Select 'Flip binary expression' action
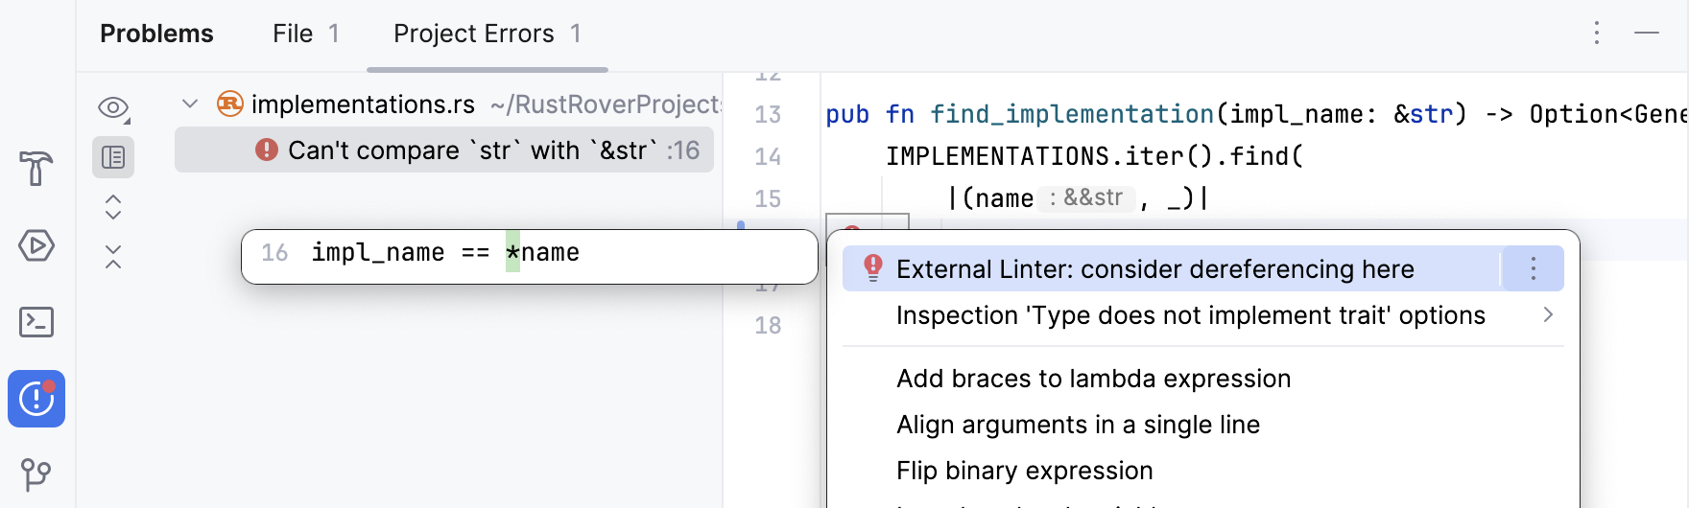Viewport: 1689px width, 508px height. click(1024, 471)
